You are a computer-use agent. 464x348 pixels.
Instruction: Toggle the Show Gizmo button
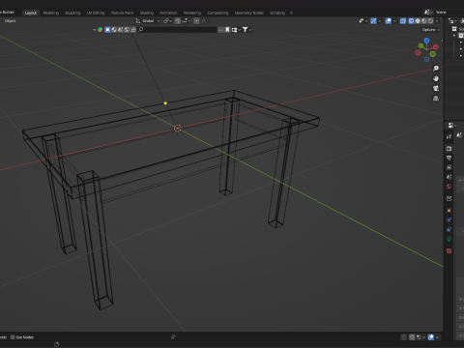click(x=373, y=21)
